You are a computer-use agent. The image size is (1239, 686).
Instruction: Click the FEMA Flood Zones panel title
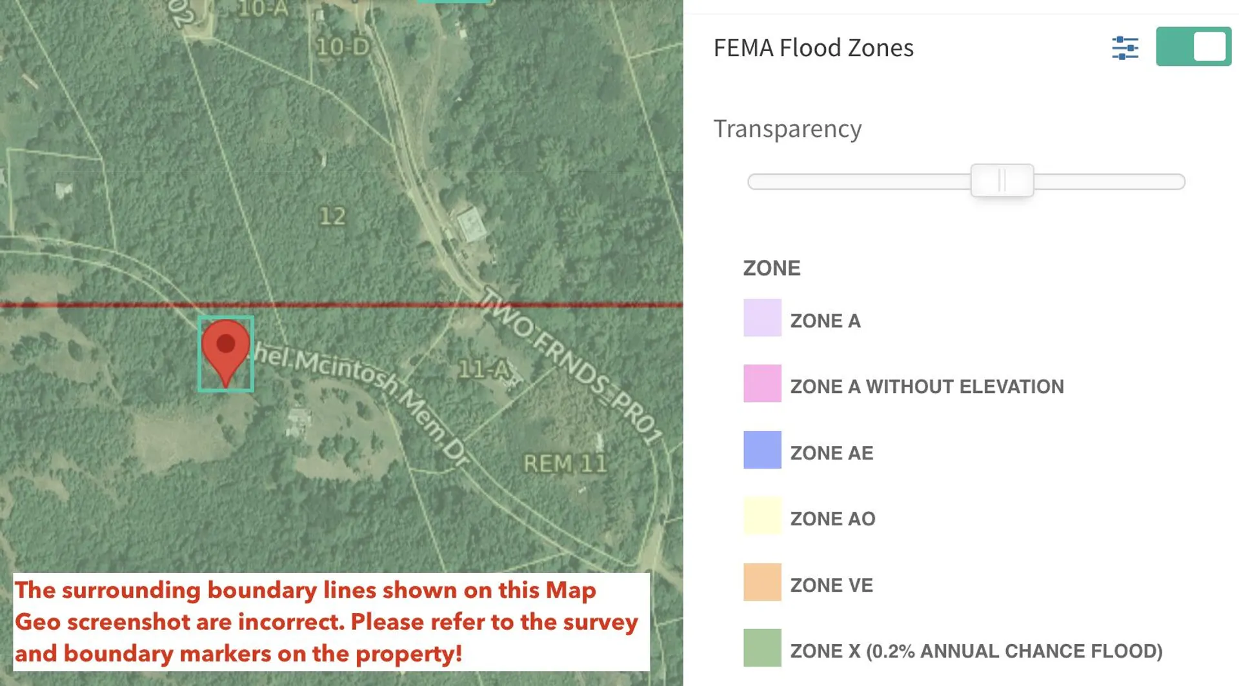tap(813, 48)
